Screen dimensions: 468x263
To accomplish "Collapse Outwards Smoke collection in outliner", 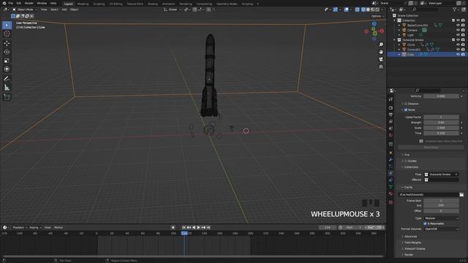I will [x=395, y=40].
